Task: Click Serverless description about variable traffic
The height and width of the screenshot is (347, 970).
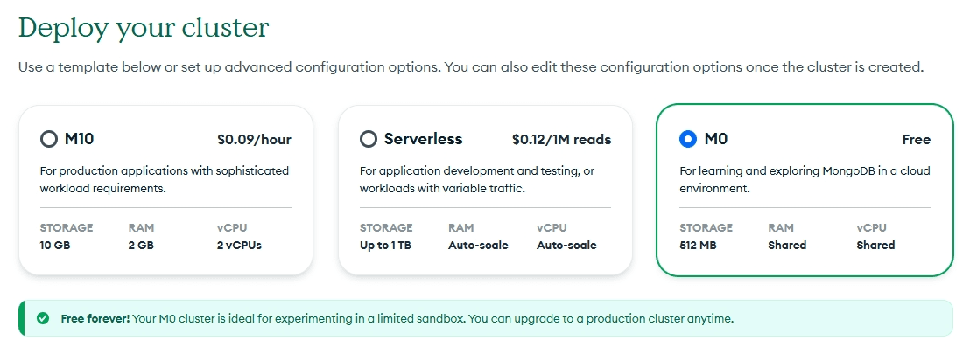Action: (478, 179)
